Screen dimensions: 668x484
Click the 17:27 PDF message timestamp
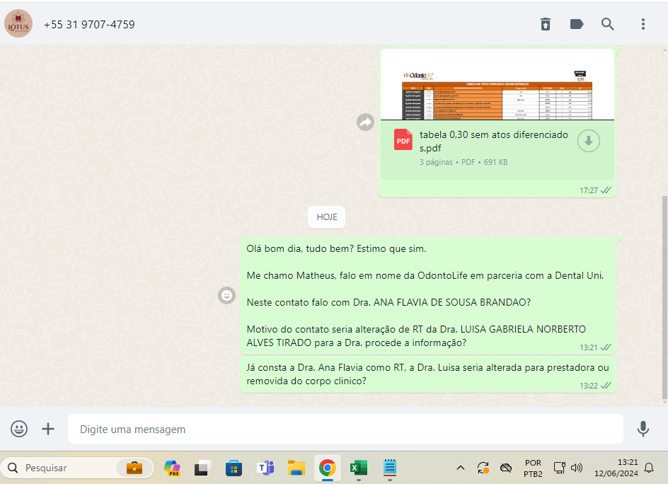[588, 191]
